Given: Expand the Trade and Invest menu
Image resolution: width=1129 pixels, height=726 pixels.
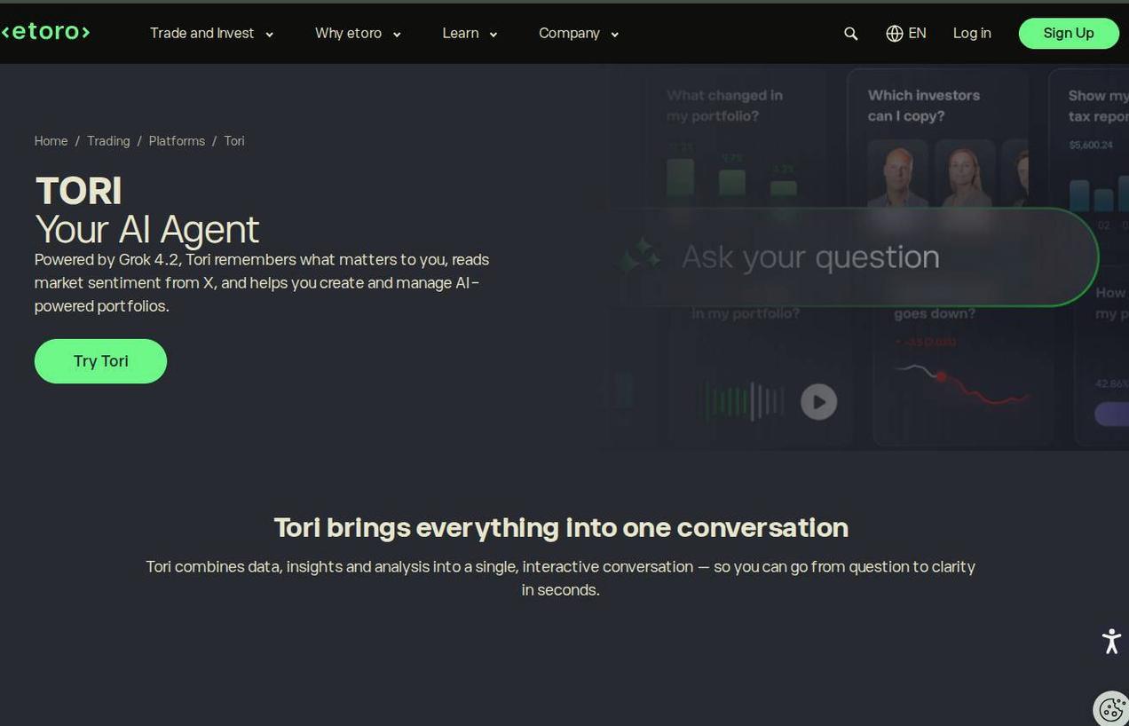Looking at the screenshot, I should point(211,34).
